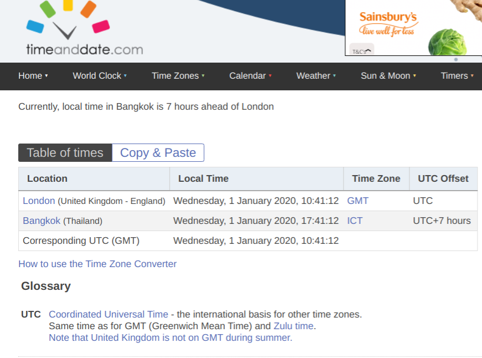Open the Coordinated Universal Time glossary link
The width and height of the screenshot is (482, 358).
109,314
